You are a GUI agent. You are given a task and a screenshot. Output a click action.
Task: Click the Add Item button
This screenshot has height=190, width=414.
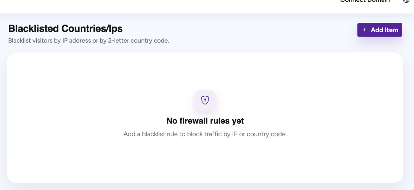pos(379,30)
